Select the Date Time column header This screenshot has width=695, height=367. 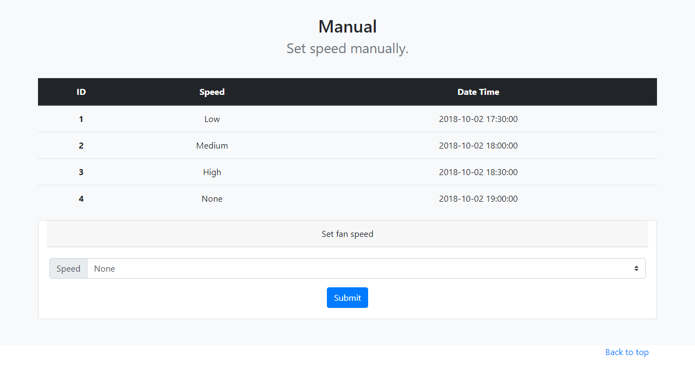[x=478, y=92]
